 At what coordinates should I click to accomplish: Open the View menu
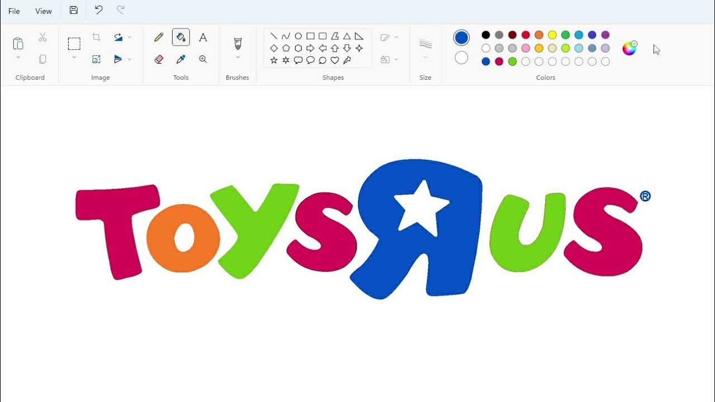(x=44, y=11)
